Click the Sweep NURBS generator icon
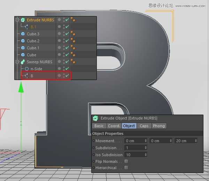Viewport: 209px width, 181px height. coord(23,62)
